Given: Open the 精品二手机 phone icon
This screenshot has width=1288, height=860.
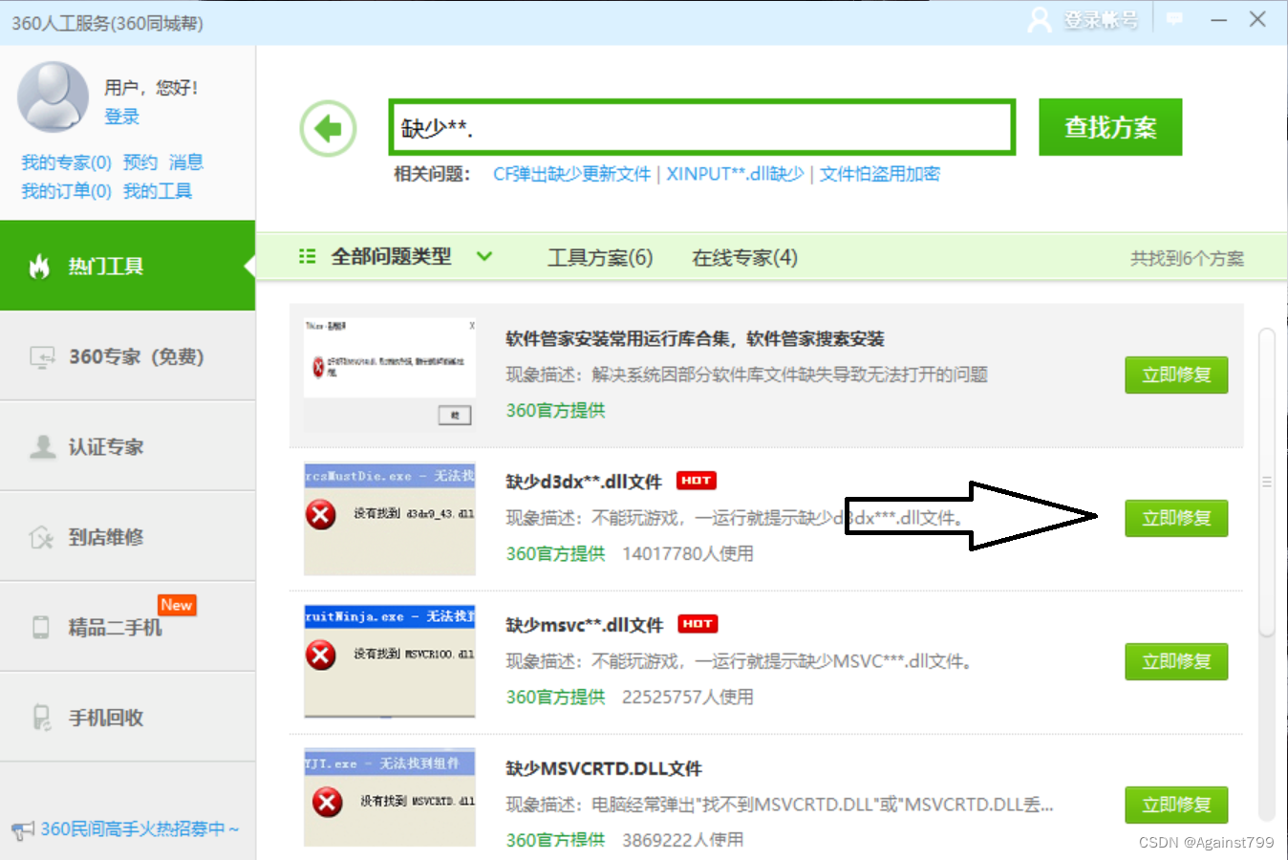Looking at the screenshot, I should (x=39, y=627).
